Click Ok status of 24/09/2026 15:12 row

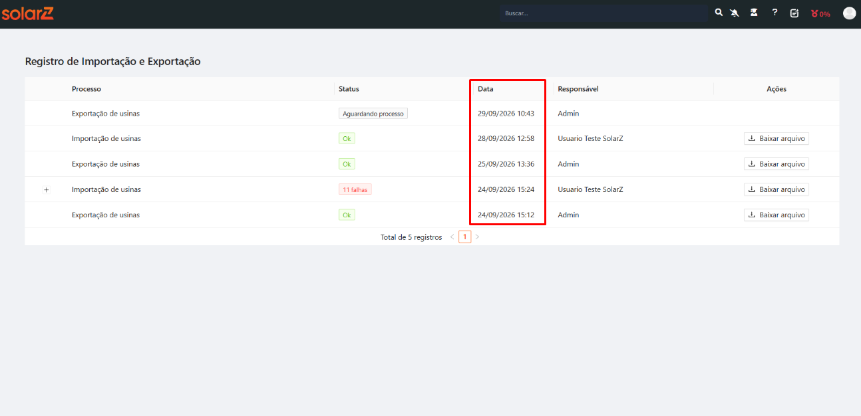pyautogui.click(x=347, y=215)
